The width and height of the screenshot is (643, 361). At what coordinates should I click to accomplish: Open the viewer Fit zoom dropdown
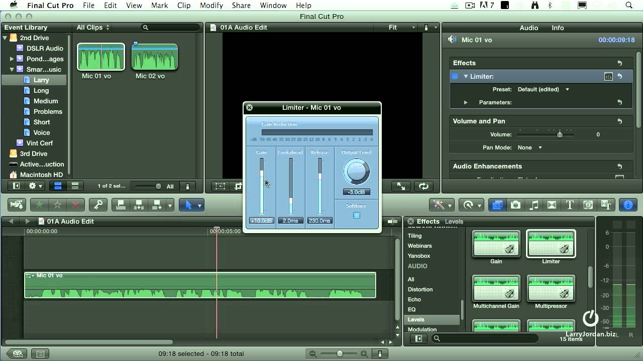pyautogui.click(x=402, y=28)
